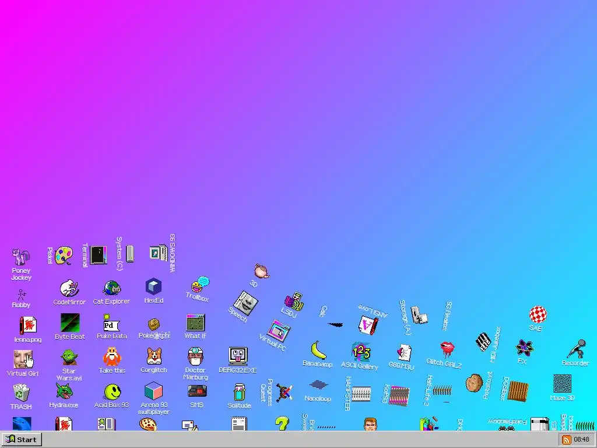
Task: Open the CodeMirror icon
Action: click(x=69, y=288)
